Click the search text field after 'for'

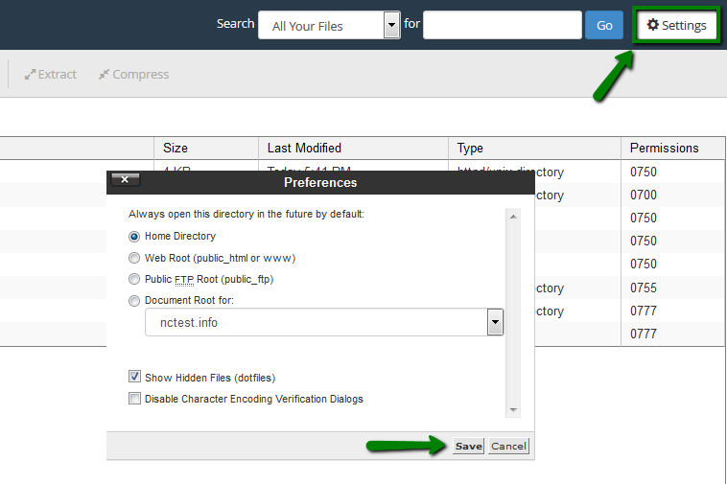pos(503,25)
